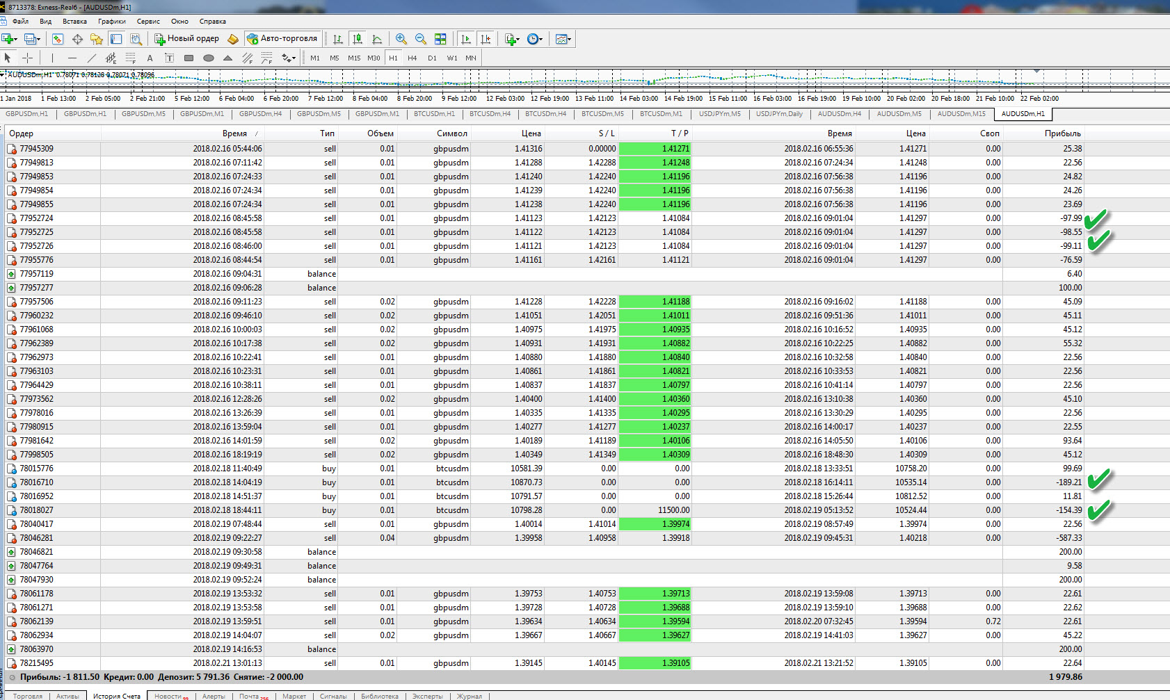Switch to the Журнал terminal tab
Viewport: 1170px width, 700px height.
coord(469,696)
